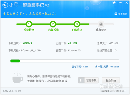Click the home icon in title bar

114,3
